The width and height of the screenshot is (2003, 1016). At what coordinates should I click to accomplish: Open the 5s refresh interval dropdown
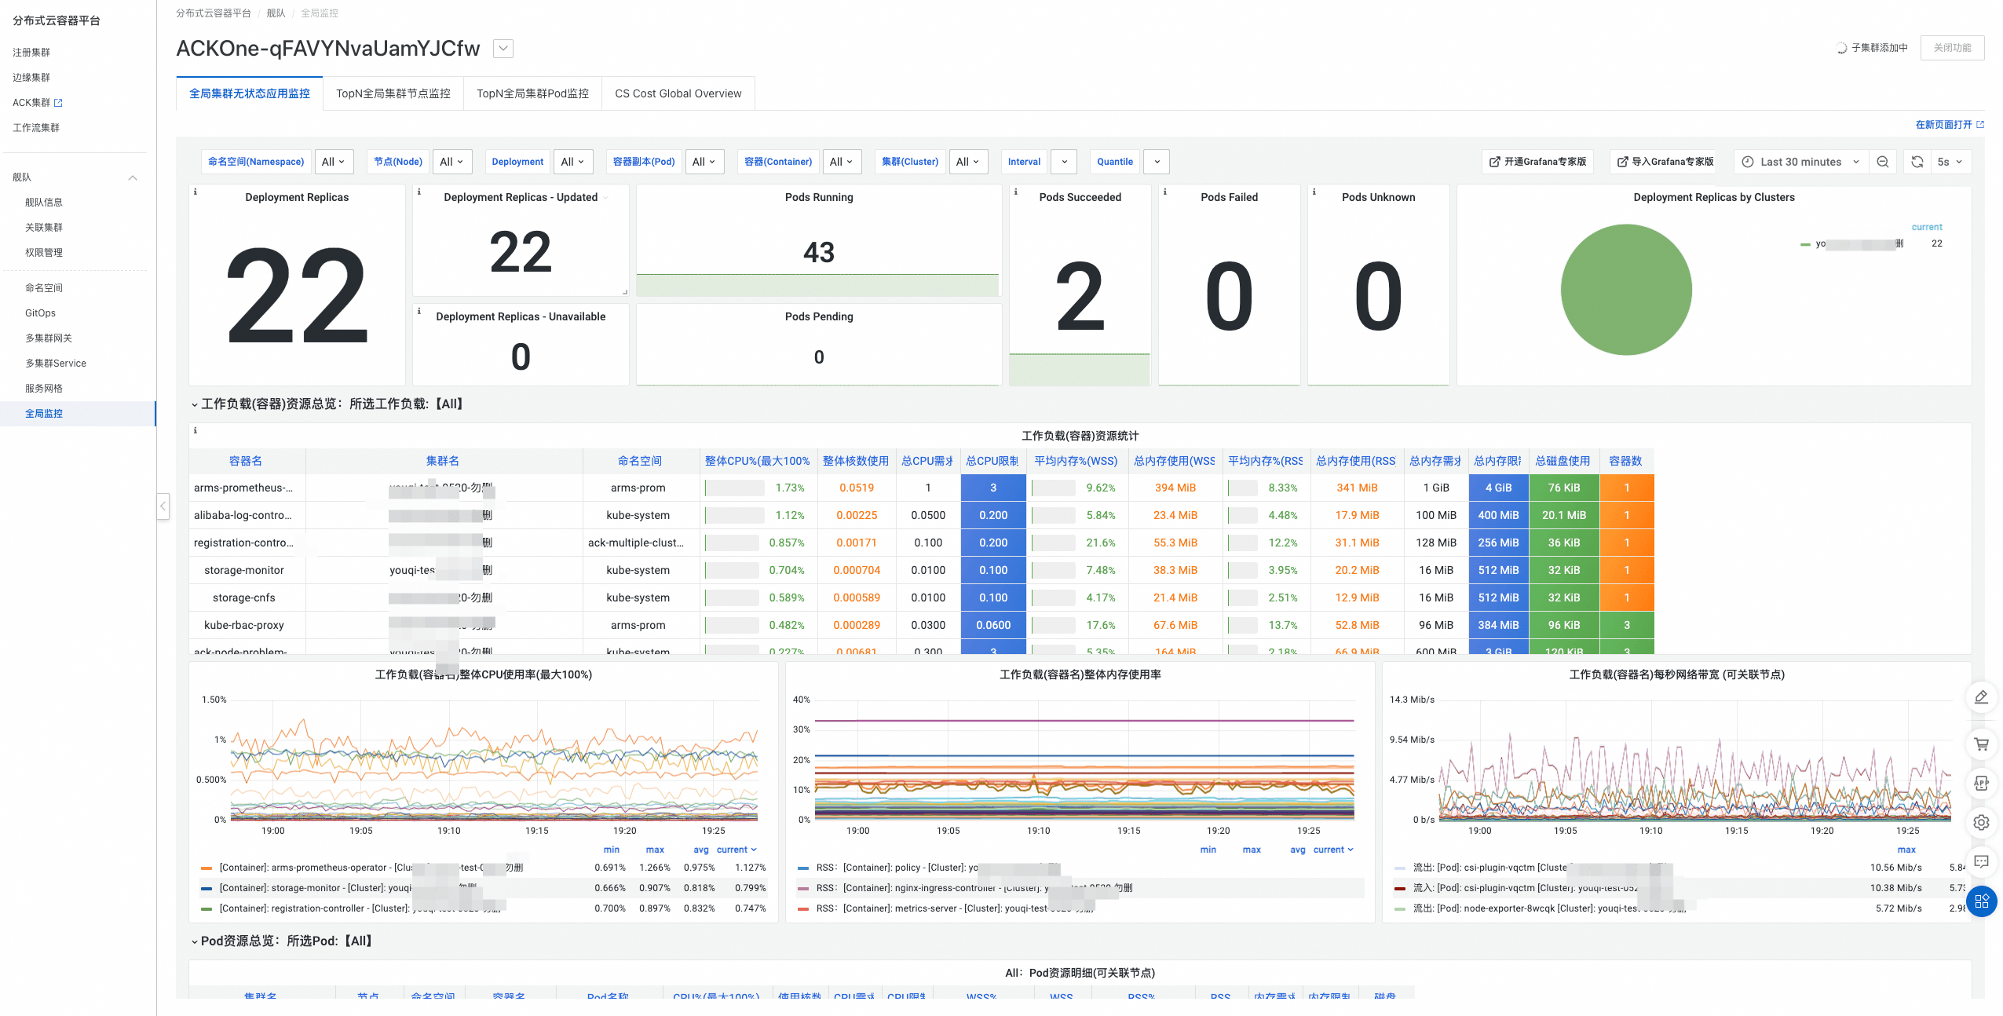pyautogui.click(x=1949, y=162)
